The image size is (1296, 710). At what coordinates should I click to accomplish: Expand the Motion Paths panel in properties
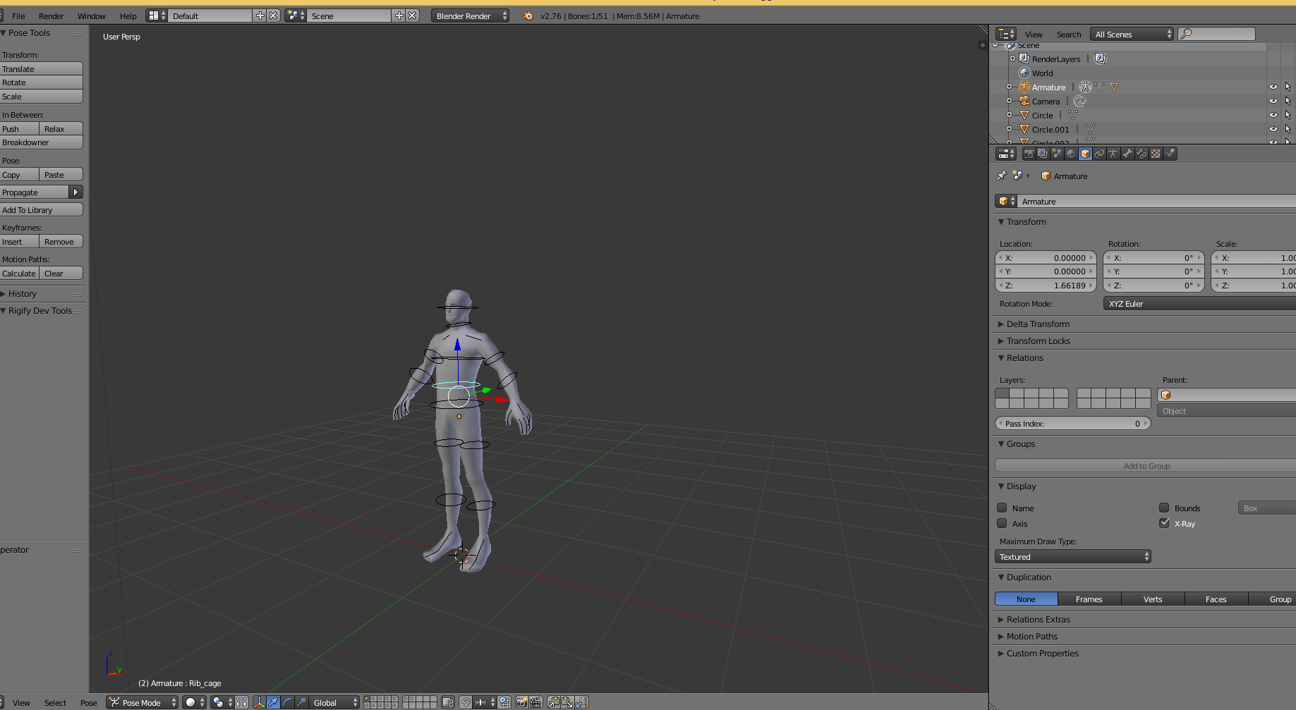click(x=1031, y=636)
